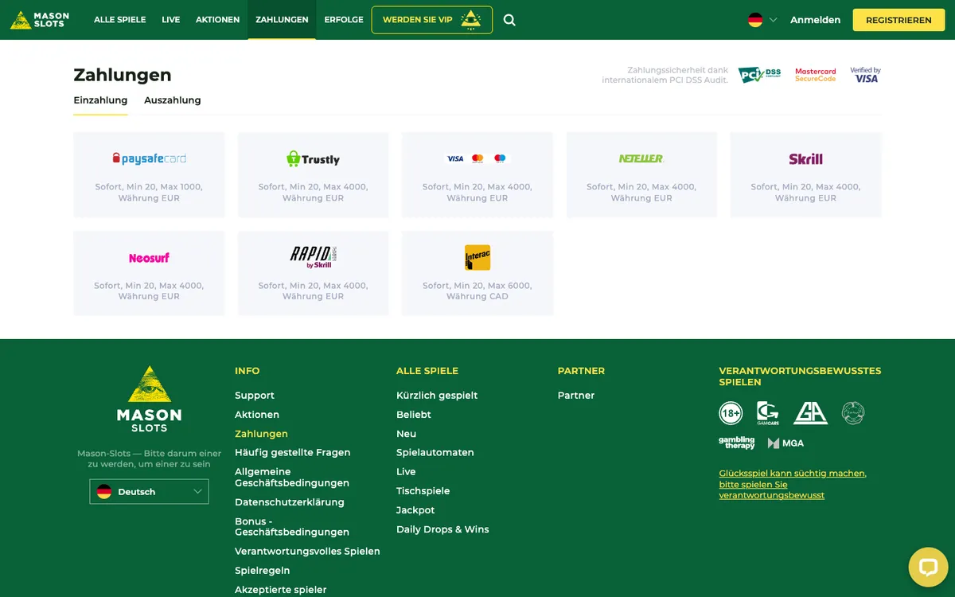
Task: Open Häufig gestellte Fragen link
Action: (293, 453)
